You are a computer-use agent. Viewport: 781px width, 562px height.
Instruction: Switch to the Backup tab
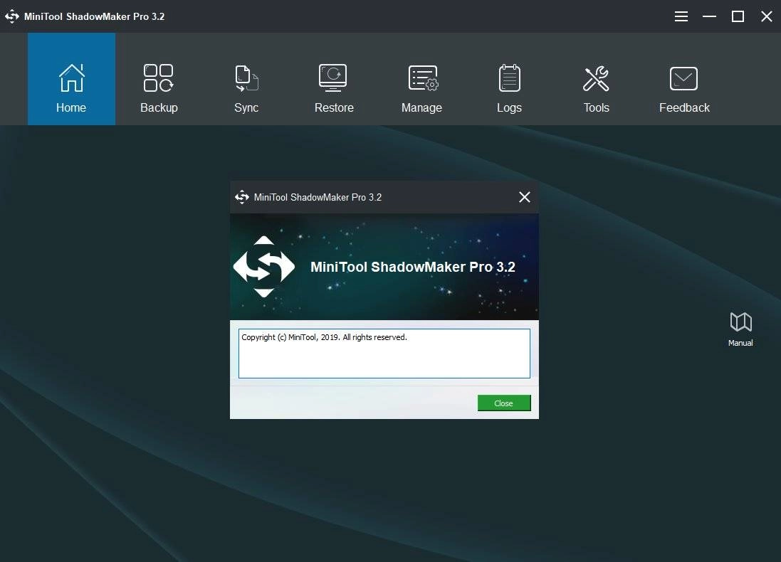click(159, 79)
